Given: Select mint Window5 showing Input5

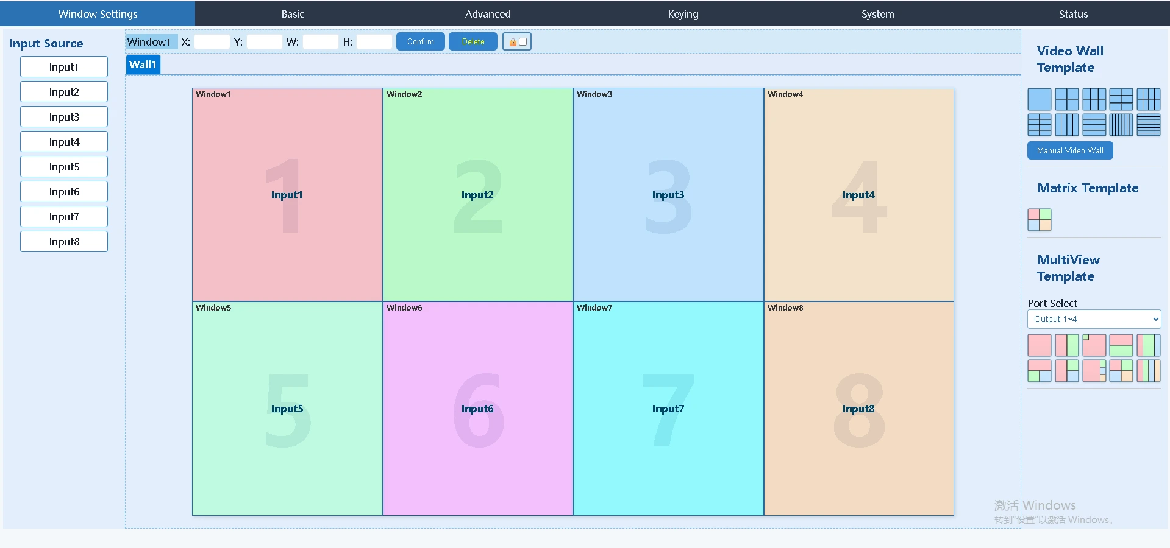Looking at the screenshot, I should (287, 409).
